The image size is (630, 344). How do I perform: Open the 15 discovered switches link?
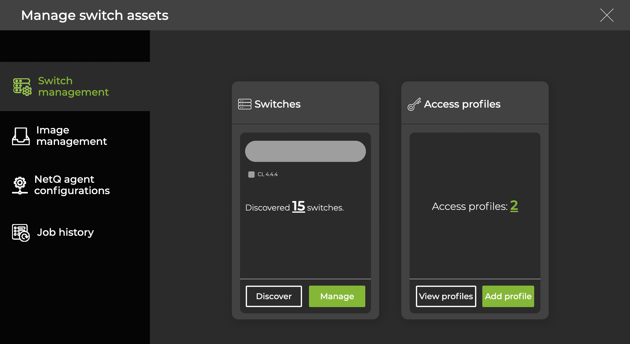coord(299,207)
